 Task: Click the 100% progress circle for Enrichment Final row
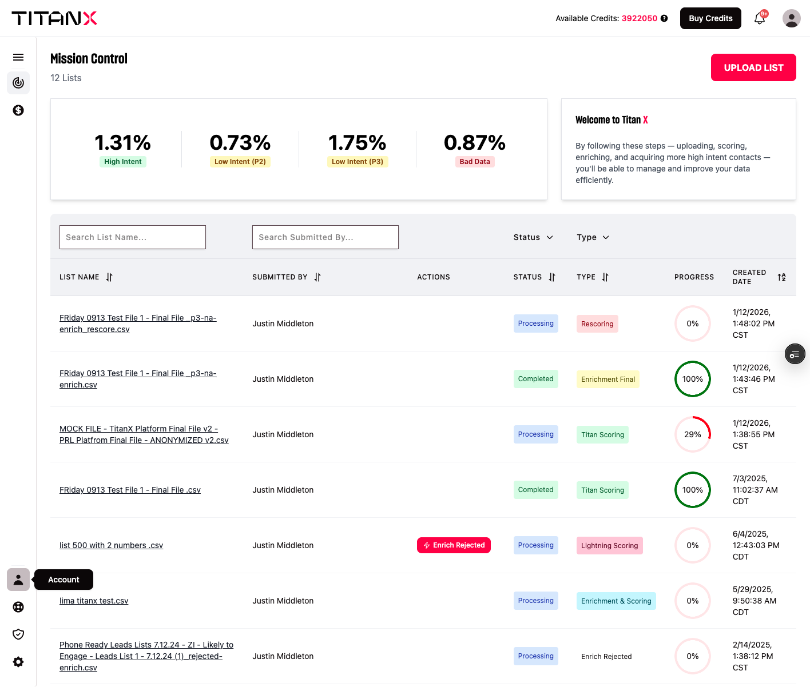pos(693,379)
